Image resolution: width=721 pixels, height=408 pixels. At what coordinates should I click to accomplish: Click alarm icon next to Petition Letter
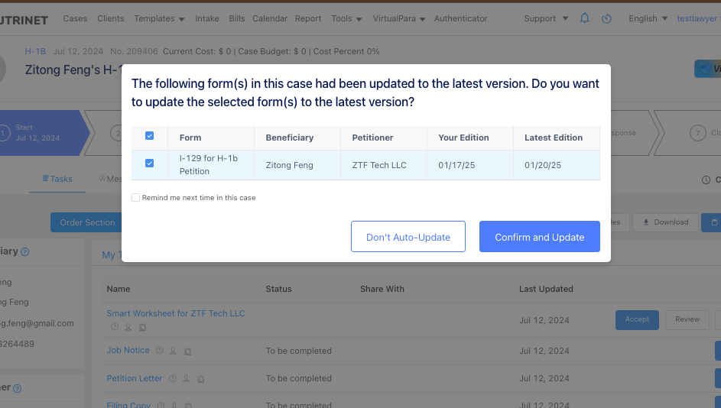click(x=200, y=379)
